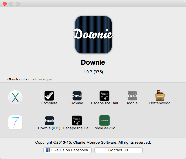Click the version text 1.9.7 (975)
186x159 pixels.
tap(93, 72)
